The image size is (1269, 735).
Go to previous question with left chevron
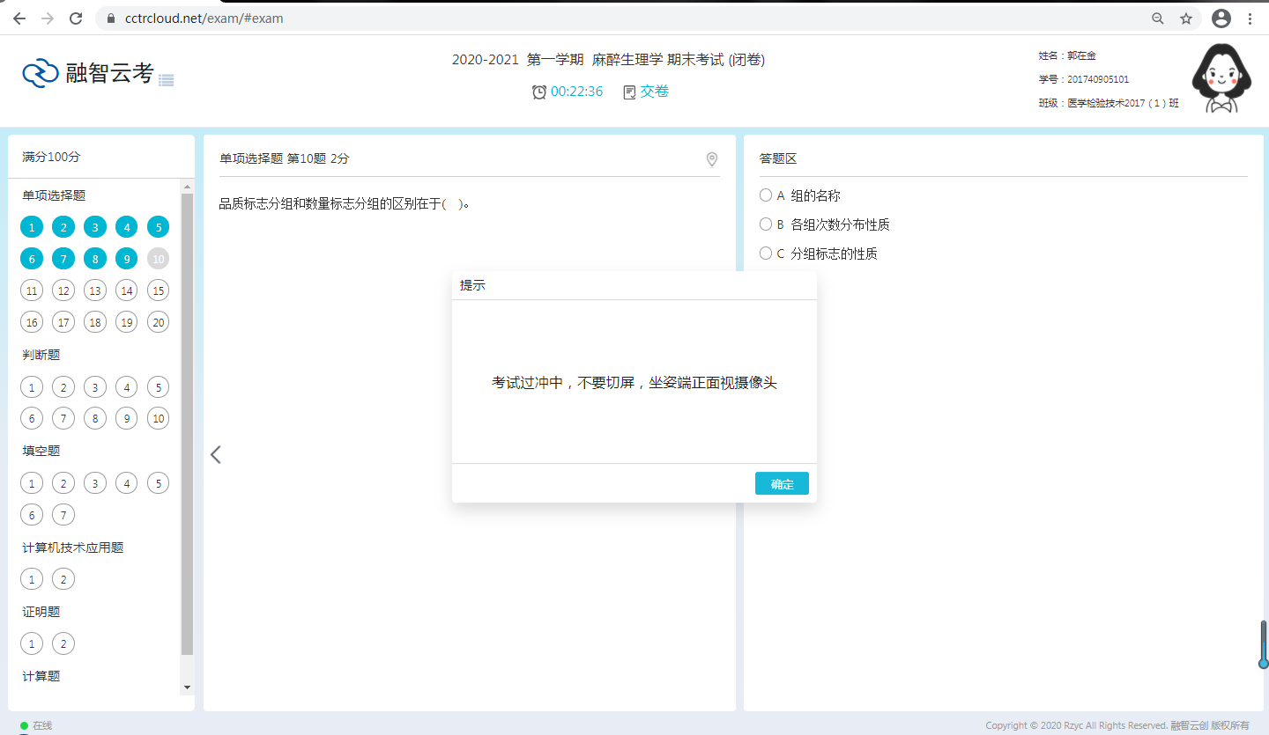[x=216, y=454]
